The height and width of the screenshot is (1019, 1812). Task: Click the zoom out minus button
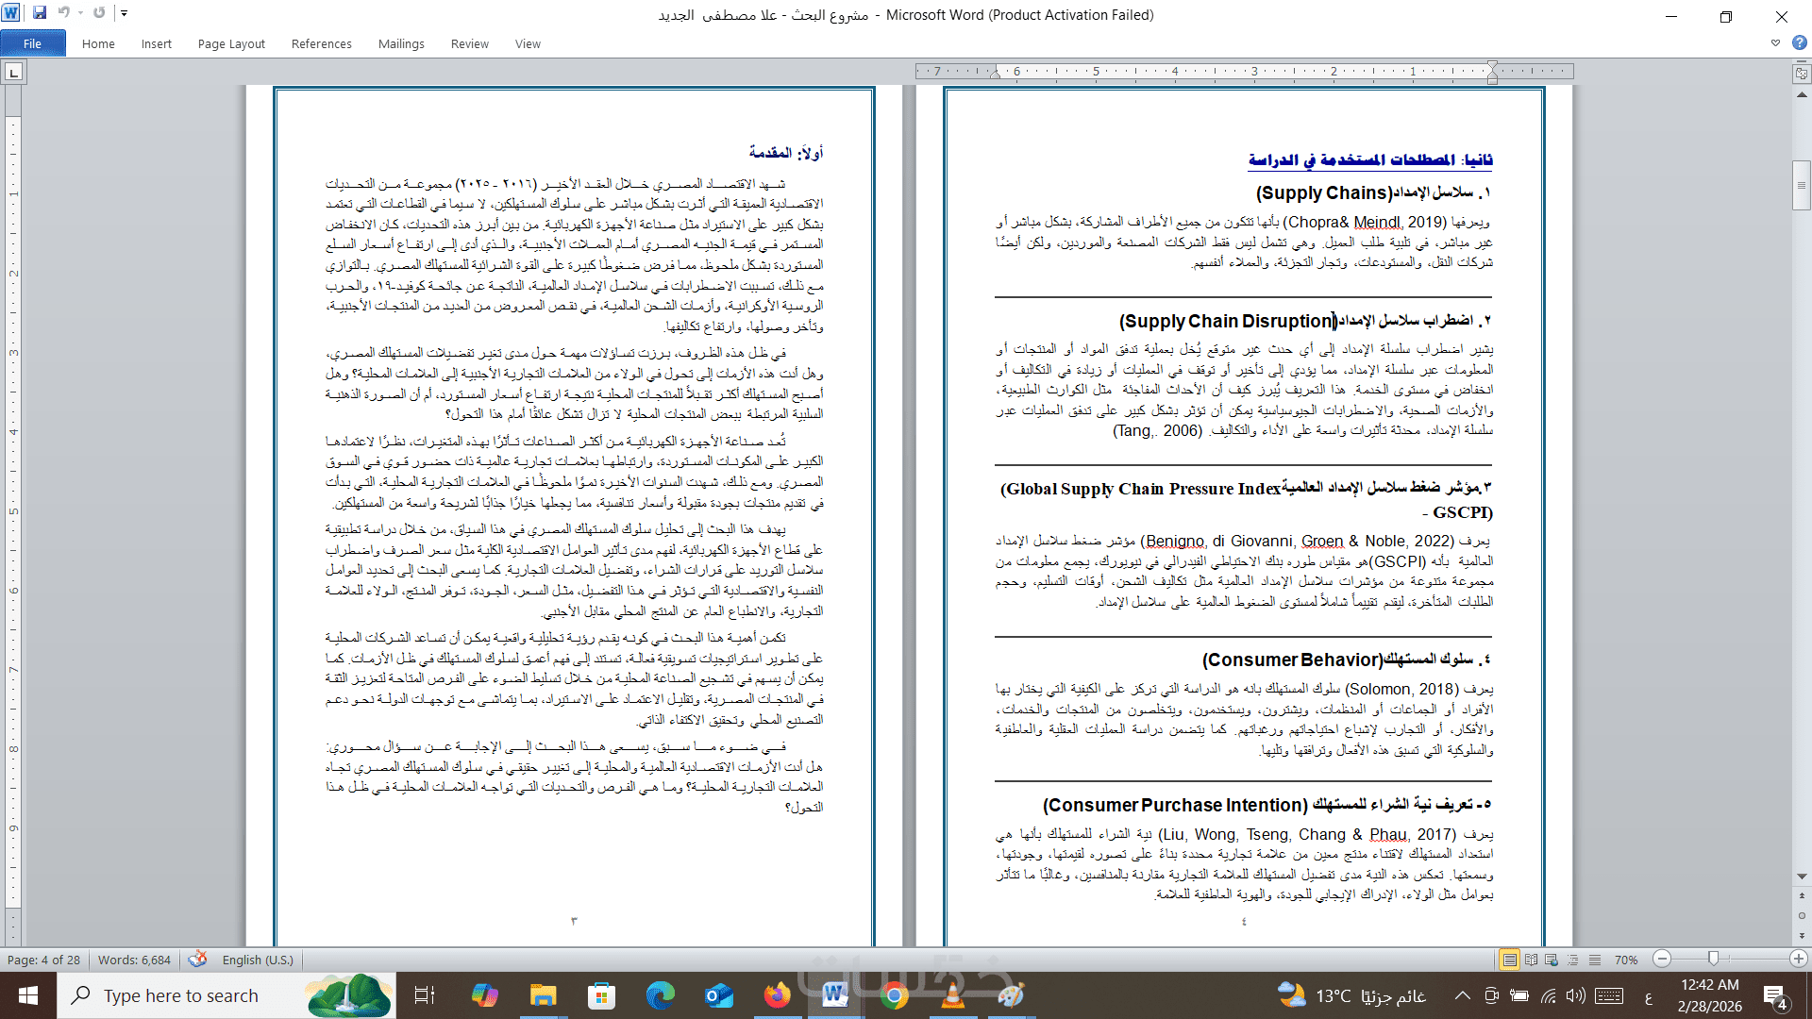click(1663, 959)
